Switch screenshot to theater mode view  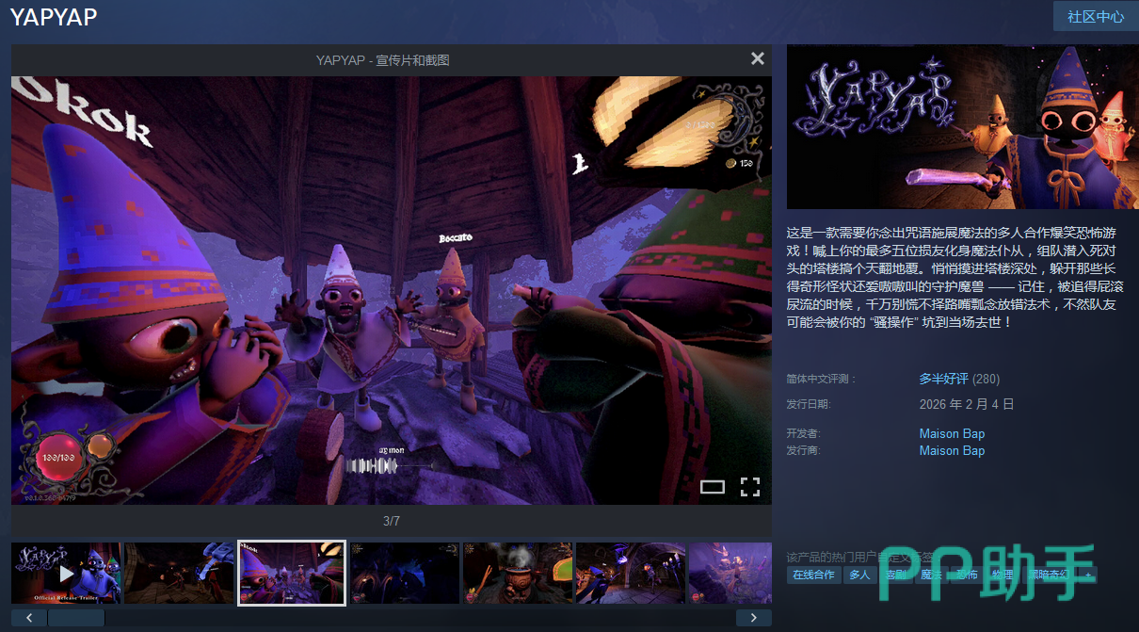713,487
